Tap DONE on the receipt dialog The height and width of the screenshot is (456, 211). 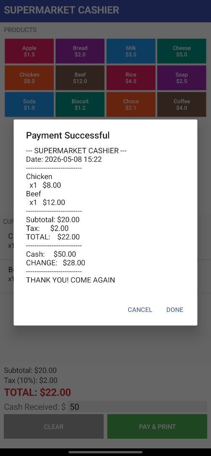[175, 310]
